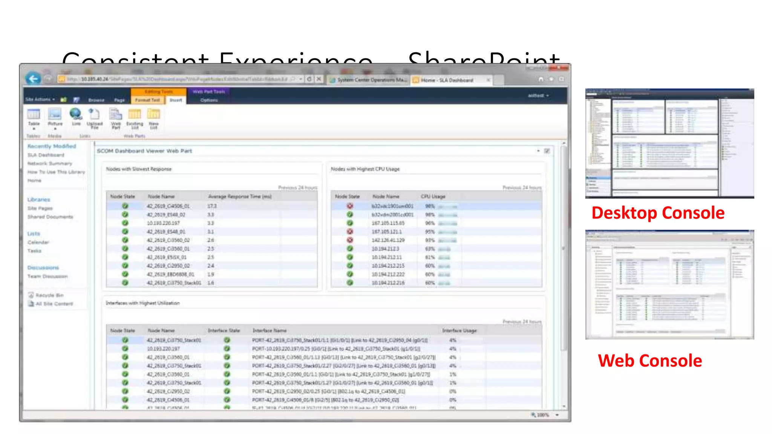Image resolution: width=772 pixels, height=434 pixels.
Task: Open the browser tools gear icon
Action: 562,79
